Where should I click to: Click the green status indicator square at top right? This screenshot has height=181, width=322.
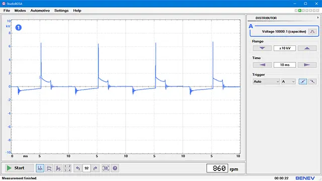[300, 11]
